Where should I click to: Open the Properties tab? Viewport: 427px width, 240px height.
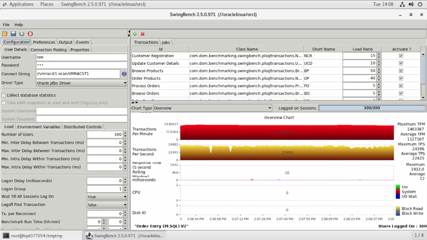pyautogui.click(x=80, y=50)
